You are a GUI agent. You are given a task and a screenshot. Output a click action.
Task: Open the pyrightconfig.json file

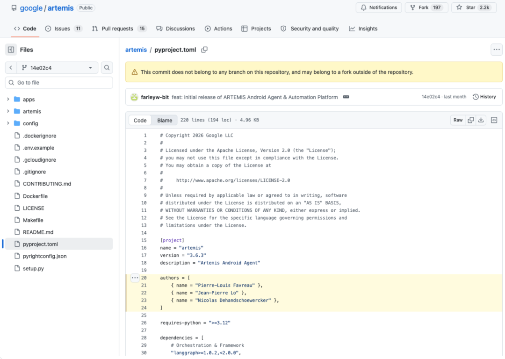(45, 256)
